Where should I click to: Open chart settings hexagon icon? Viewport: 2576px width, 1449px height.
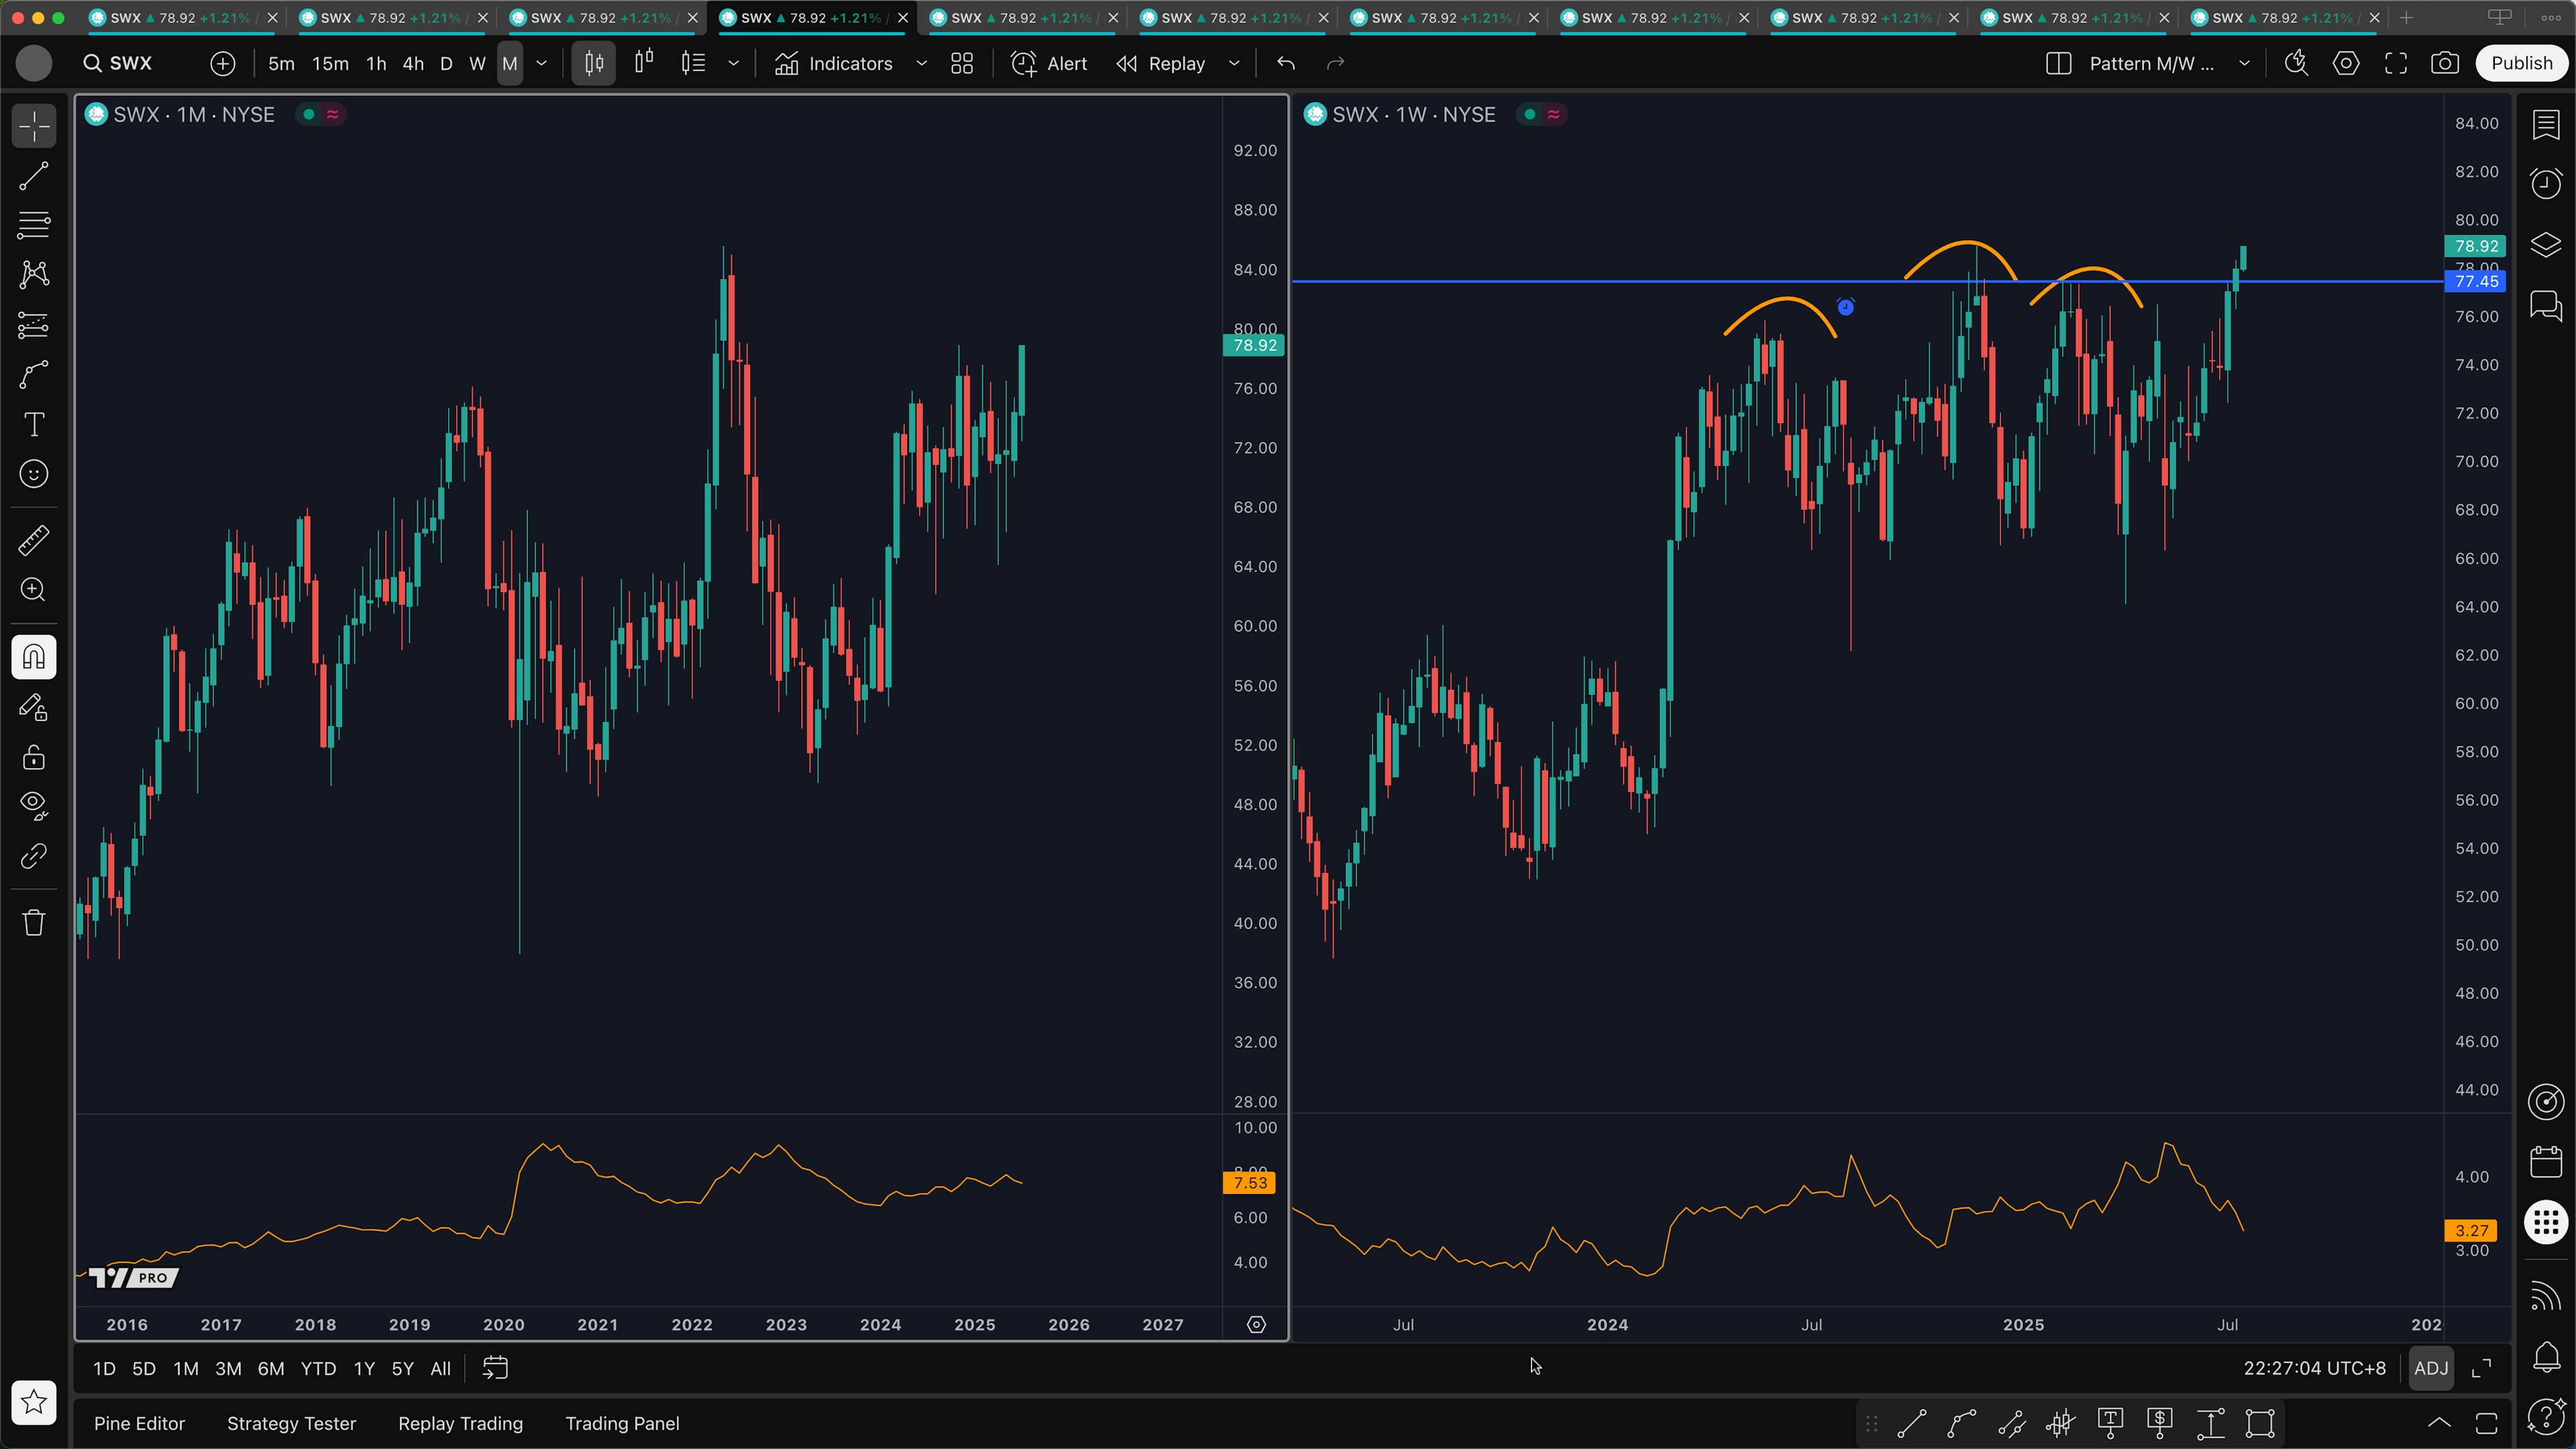(2346, 63)
